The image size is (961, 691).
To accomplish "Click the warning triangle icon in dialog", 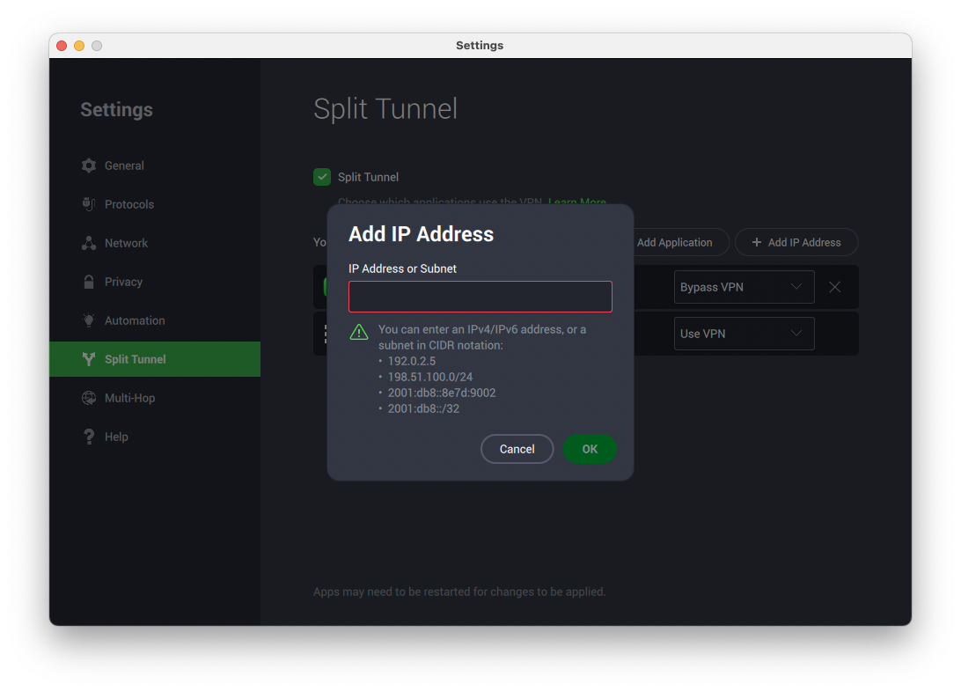I will click(358, 332).
